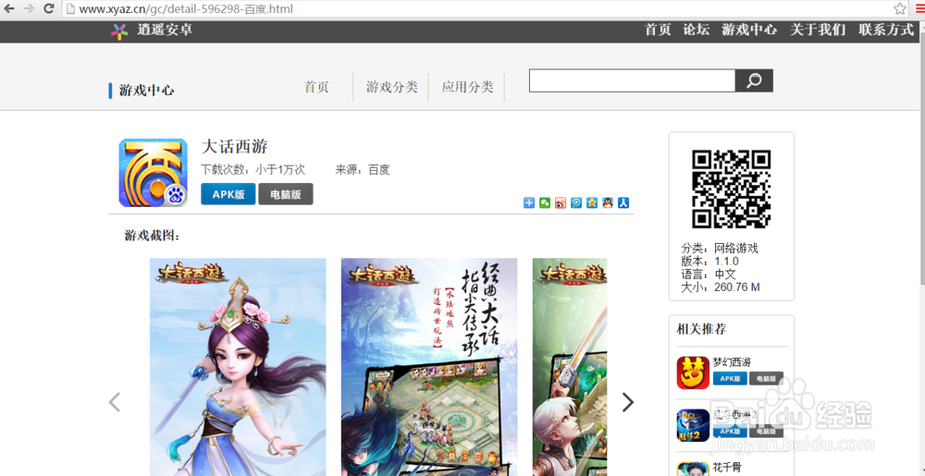Image resolution: width=925 pixels, height=476 pixels.
Task: Open 关于我们 in the top bar
Action: point(818,31)
